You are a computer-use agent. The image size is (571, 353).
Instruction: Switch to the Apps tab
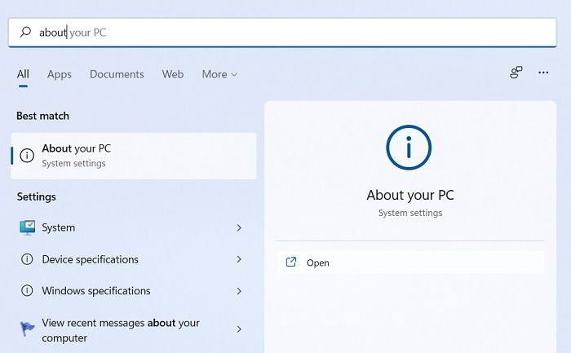[x=60, y=74]
